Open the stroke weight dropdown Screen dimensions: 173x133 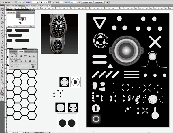37,2
